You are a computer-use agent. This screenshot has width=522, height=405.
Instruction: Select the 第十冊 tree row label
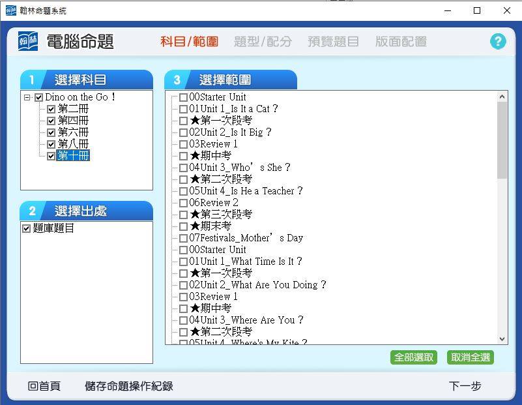point(73,156)
